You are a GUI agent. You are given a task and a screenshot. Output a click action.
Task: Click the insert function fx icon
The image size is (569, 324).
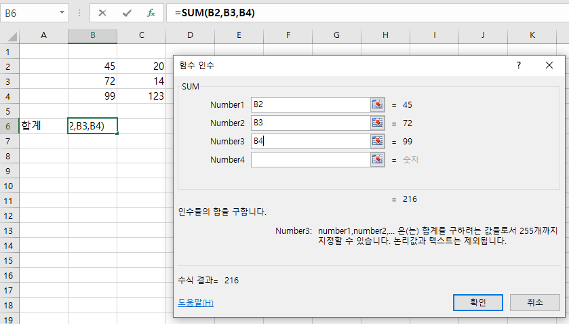click(151, 13)
